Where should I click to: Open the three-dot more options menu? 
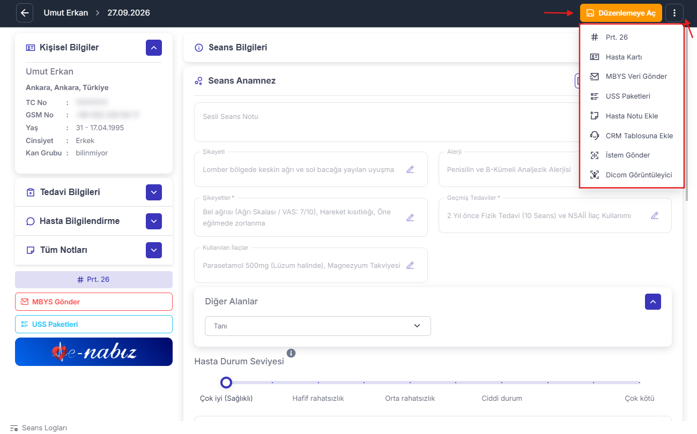tap(674, 13)
